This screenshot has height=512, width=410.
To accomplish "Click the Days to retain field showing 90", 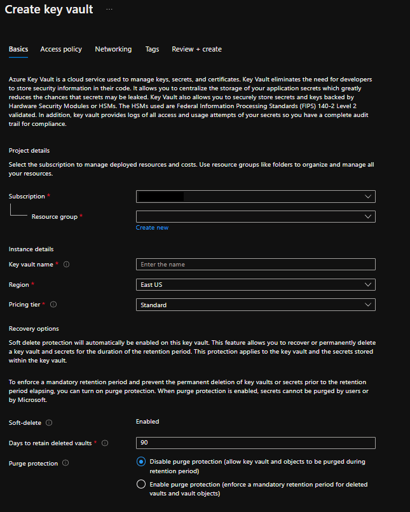I will point(256,443).
